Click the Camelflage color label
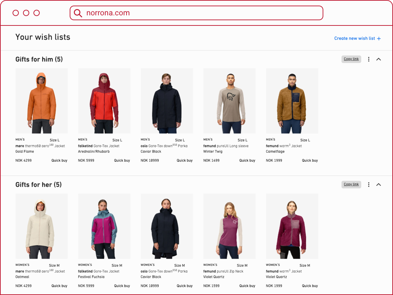Viewport: 393px width, 295px height. tap(275, 152)
